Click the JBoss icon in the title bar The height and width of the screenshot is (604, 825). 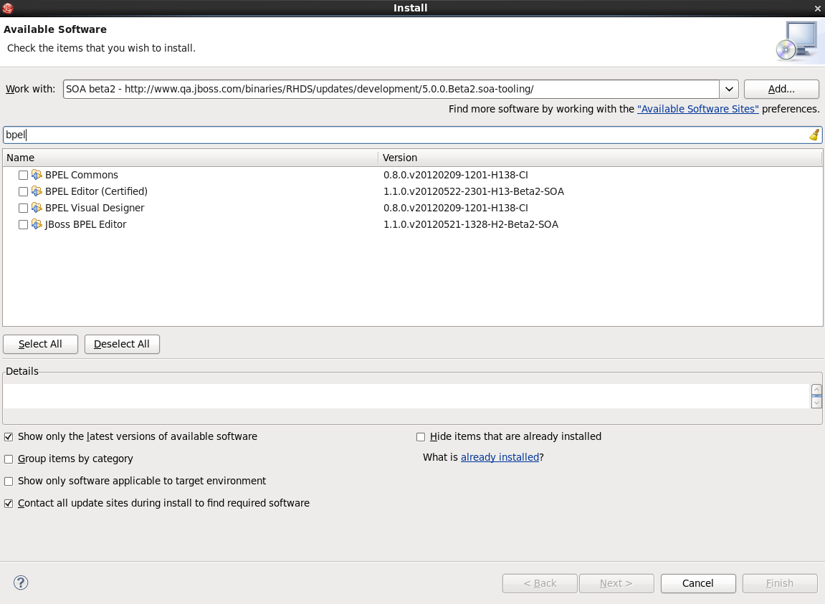click(9, 8)
